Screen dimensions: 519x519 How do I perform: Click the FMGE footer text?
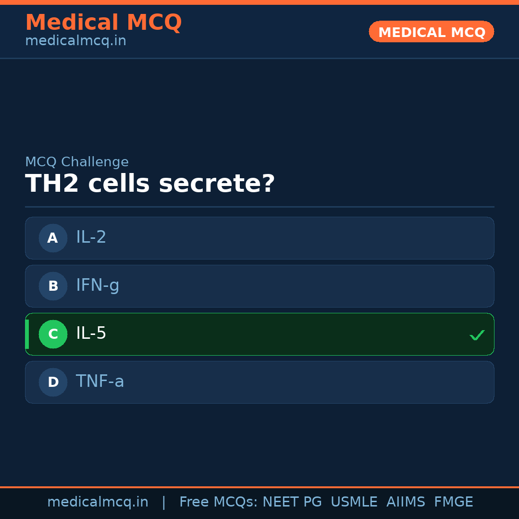pos(453,502)
